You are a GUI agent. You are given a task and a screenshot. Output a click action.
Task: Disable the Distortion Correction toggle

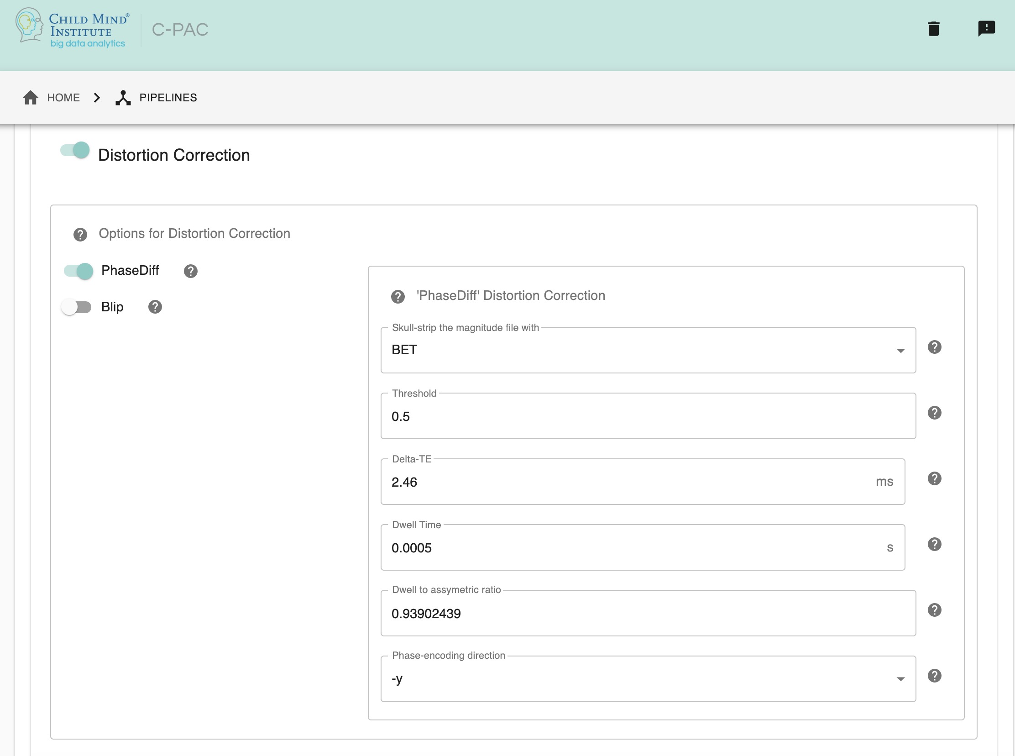click(75, 151)
